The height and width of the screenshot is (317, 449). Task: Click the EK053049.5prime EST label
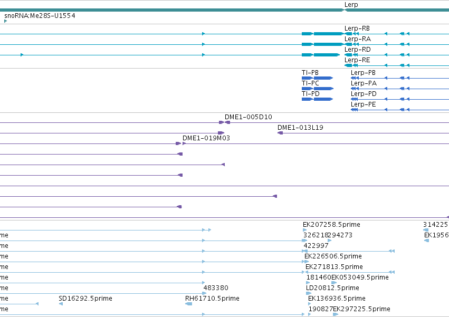[x=360, y=277]
